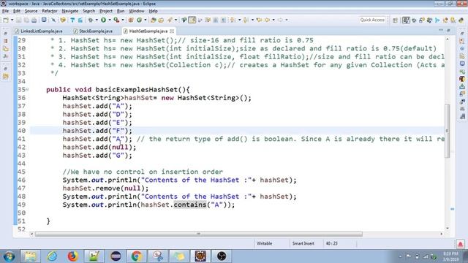The width and height of the screenshot is (468, 263).
Task: Click scroll right arrow of horizontal scrollbar
Action: click(x=441, y=234)
